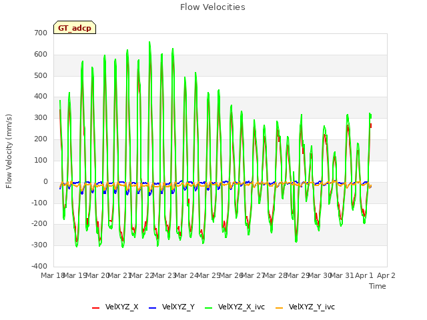The image size is (427, 320).
Task: Click the Mar 24 x-axis date label
Action: pyautogui.click(x=186, y=275)
